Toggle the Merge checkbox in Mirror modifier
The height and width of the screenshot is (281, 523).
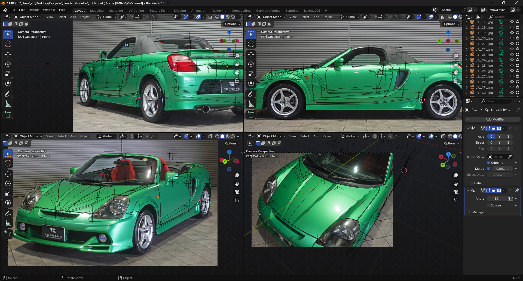coord(488,169)
